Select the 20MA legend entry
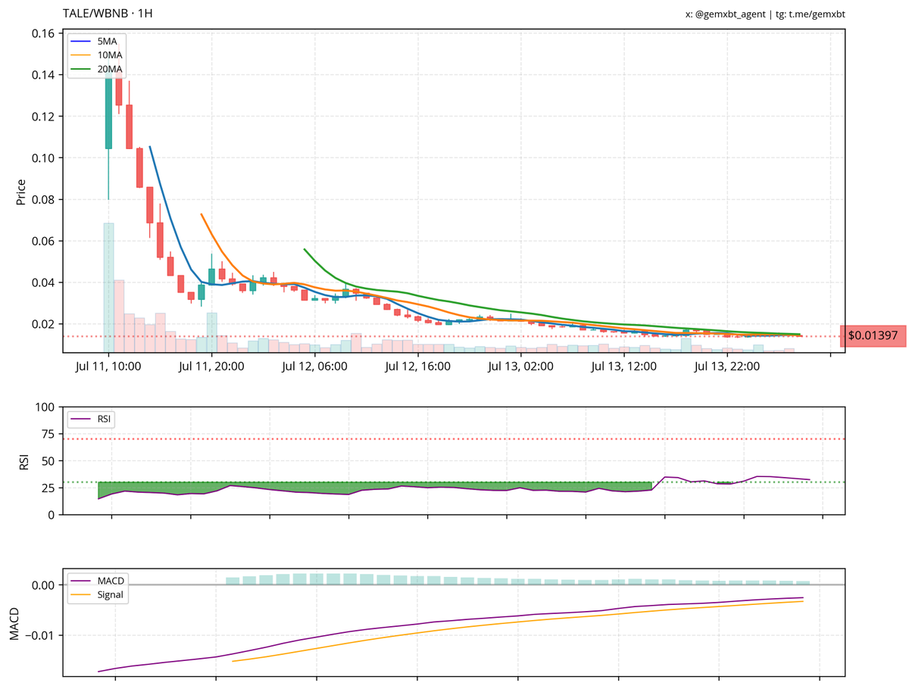 coord(97,69)
